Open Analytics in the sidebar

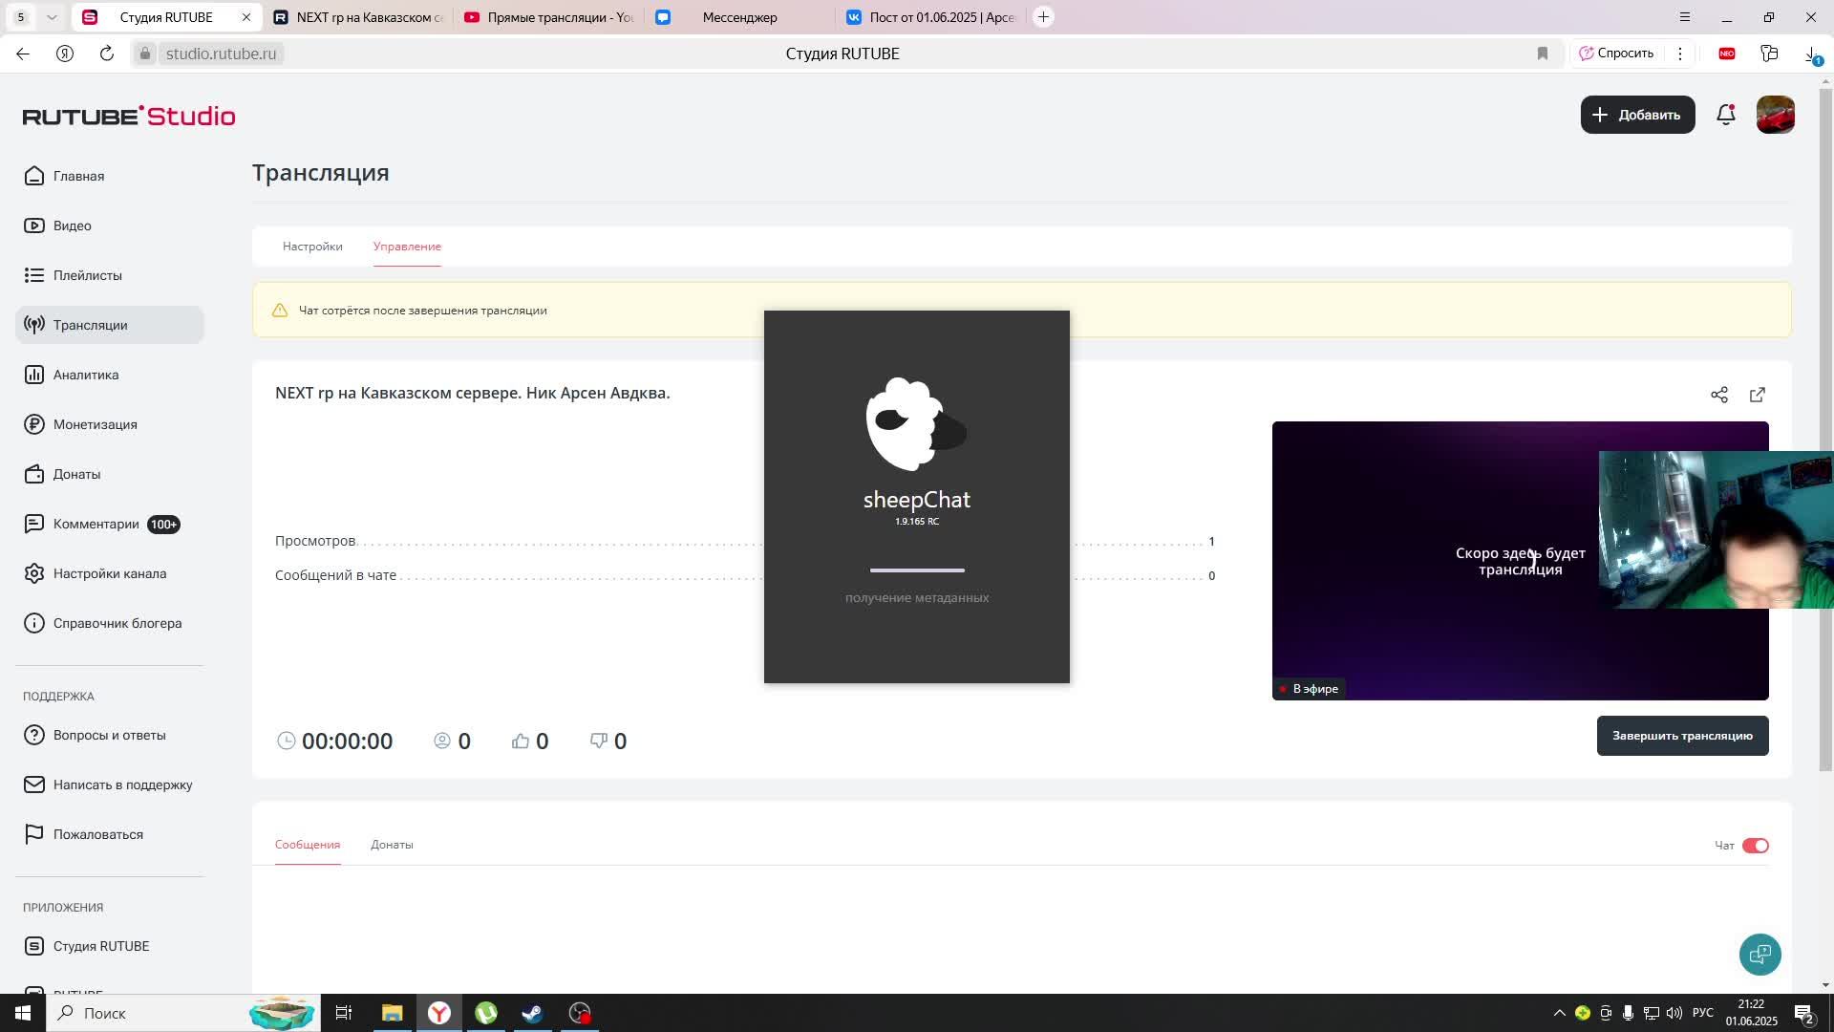click(x=86, y=375)
